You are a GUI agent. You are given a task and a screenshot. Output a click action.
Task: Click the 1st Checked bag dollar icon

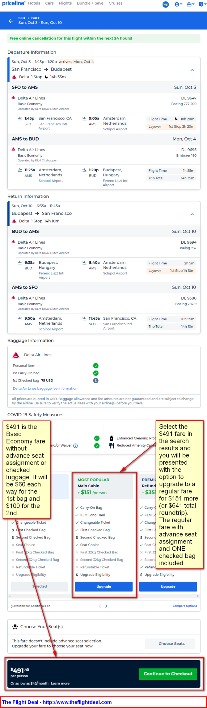96,381
